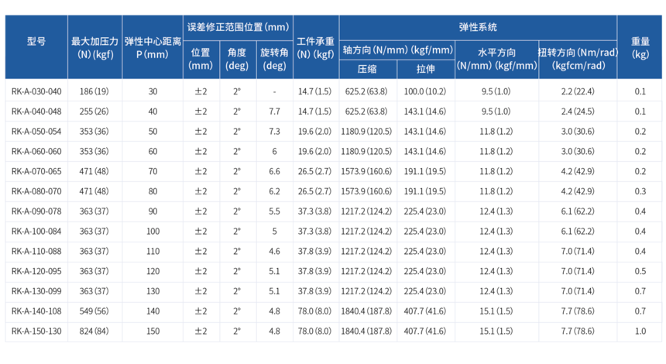
Task: Click rotation angle 7.7
Action: pos(274,112)
